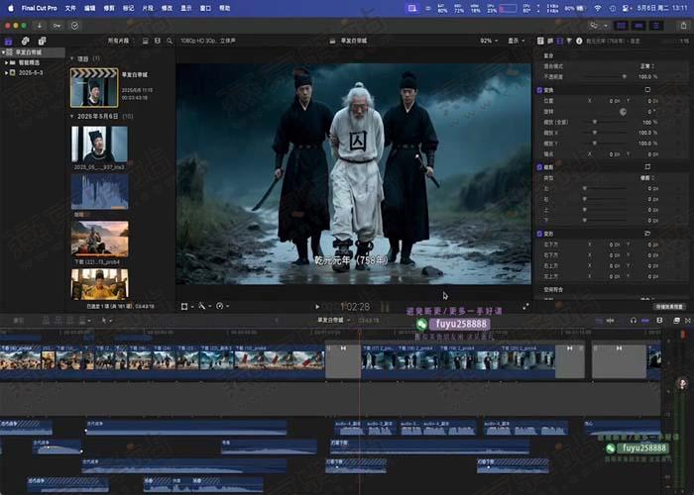
Task: Click the browser search magnifier icon
Action: click(x=170, y=41)
